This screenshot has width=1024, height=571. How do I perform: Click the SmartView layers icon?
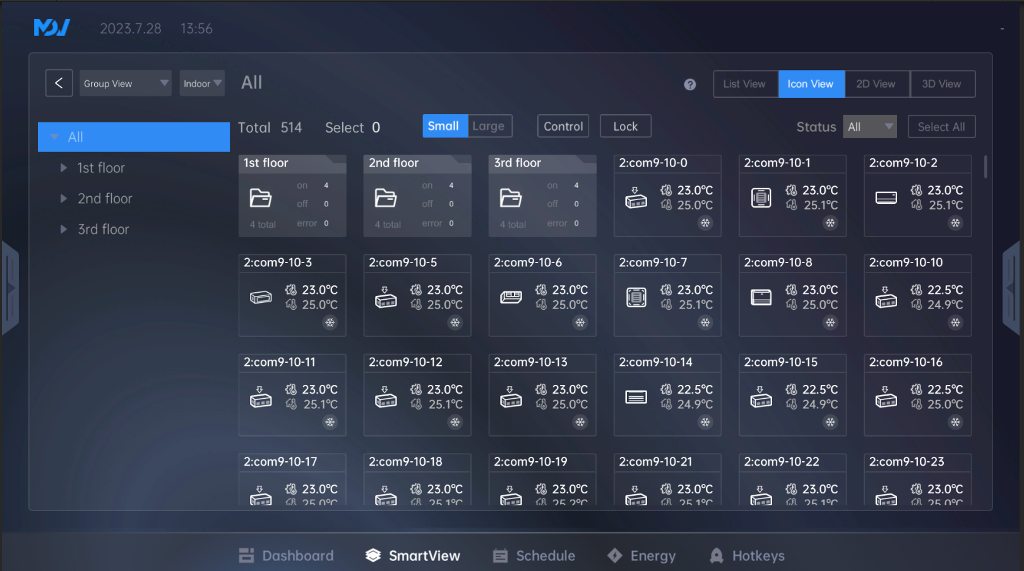click(373, 555)
